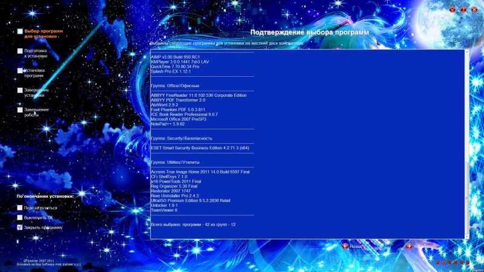Screen dimensions: 484x272
Task: Select 'Установка программ' step label
Action: pyautogui.click(x=34, y=73)
